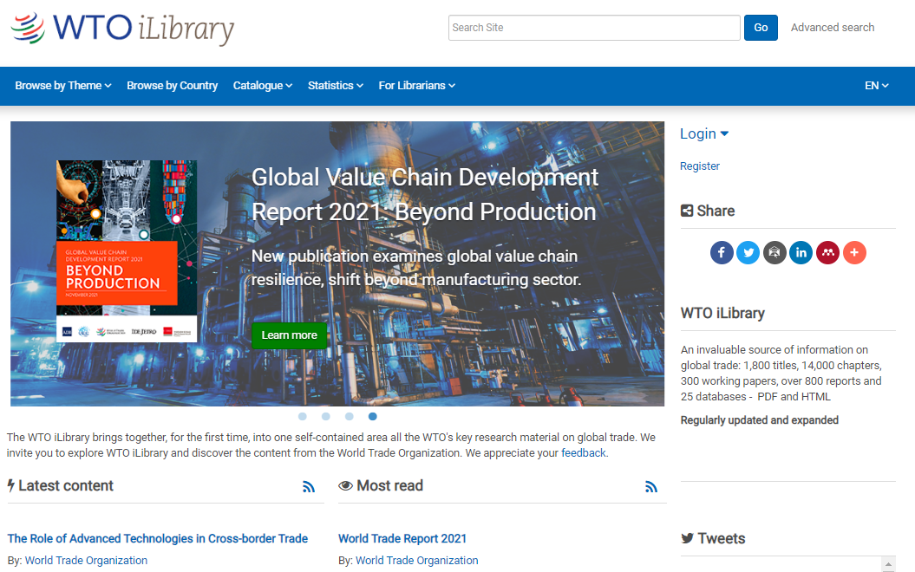Open For Librarians dropdown
Screen dimensions: 915x572
point(416,86)
